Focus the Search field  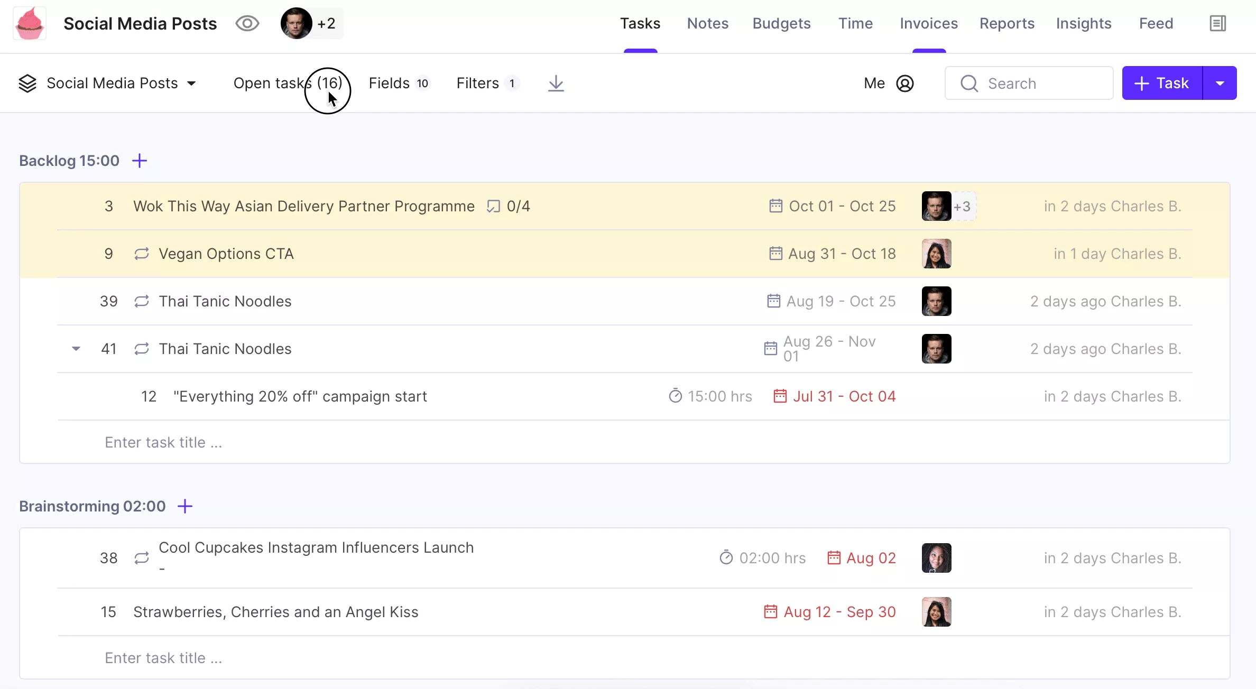[x=1029, y=83]
